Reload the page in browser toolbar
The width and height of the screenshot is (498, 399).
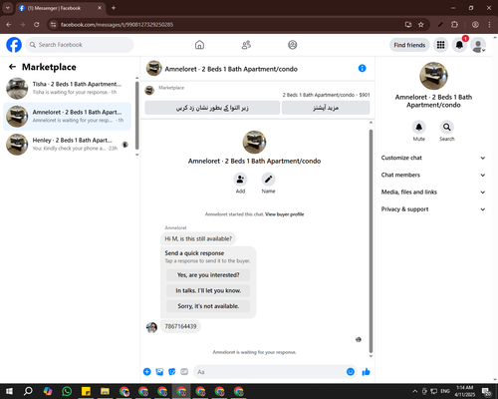37,25
